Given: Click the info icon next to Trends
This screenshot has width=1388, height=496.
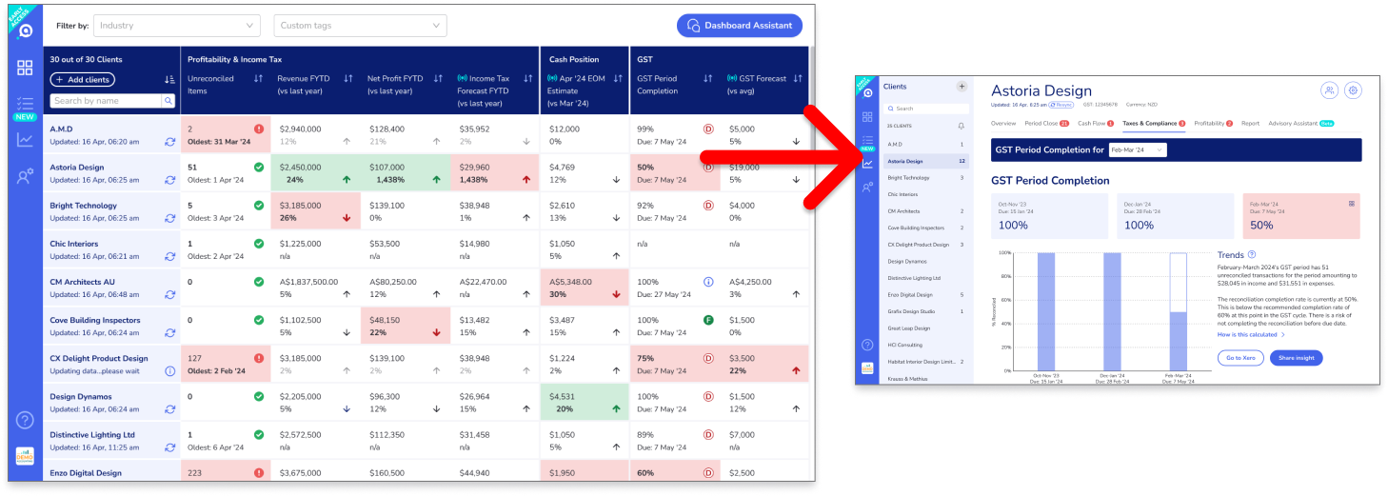Looking at the screenshot, I should (1252, 255).
